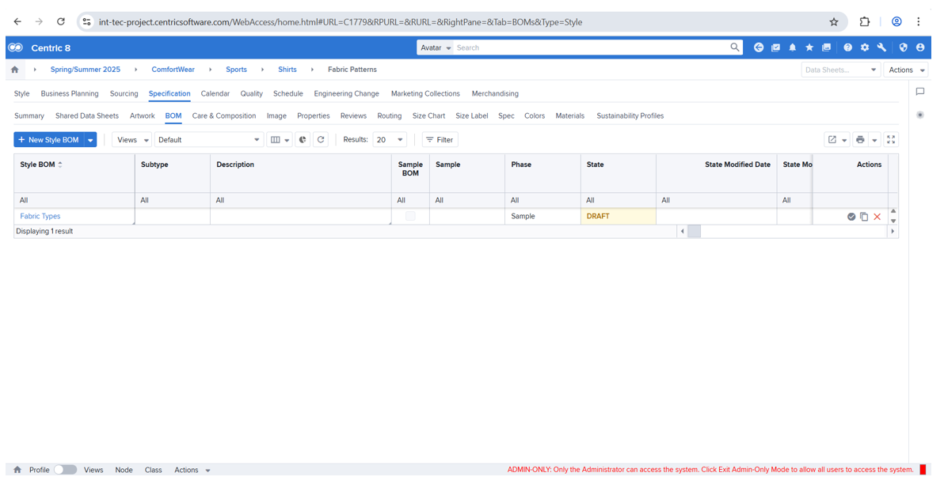Check the Sample BOM checkbox for Fabric Types
The image size is (944, 488).
[x=410, y=217]
